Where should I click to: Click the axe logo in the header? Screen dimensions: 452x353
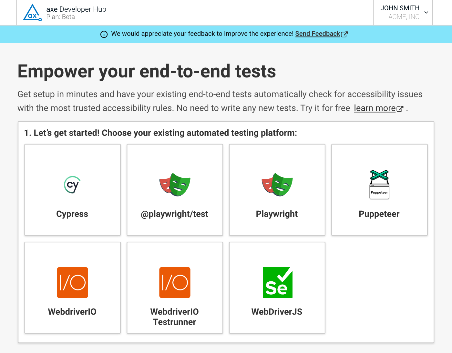click(x=32, y=13)
